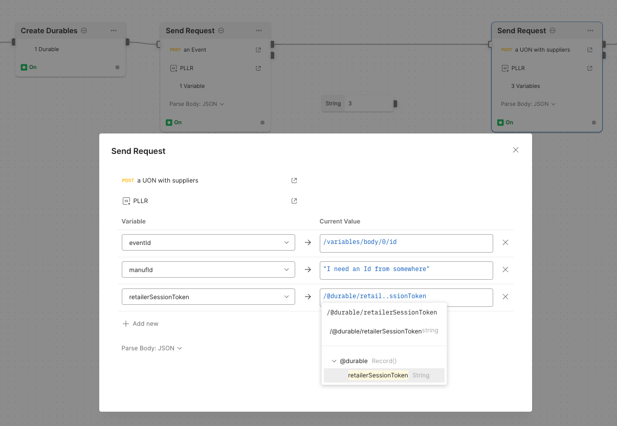Select retailerSessionToken under @durable in the suggestions
This screenshot has height=426, width=617.
(378, 375)
